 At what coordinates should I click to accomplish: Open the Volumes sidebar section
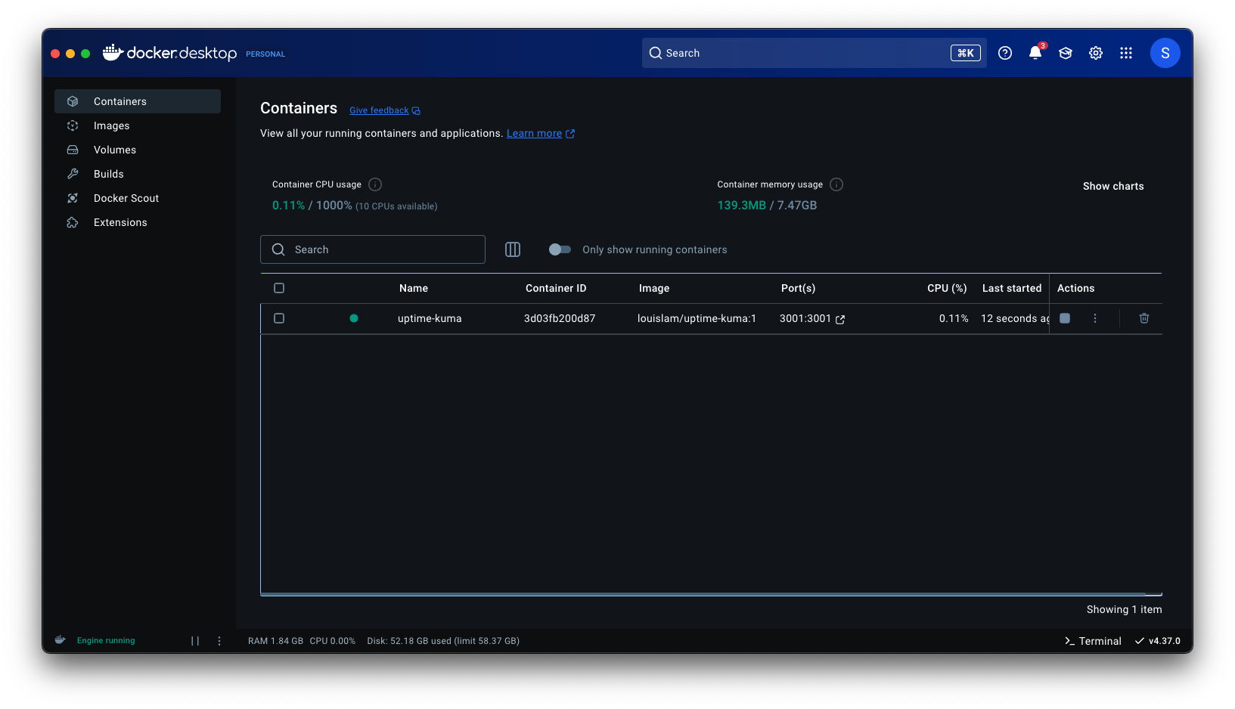click(137, 150)
